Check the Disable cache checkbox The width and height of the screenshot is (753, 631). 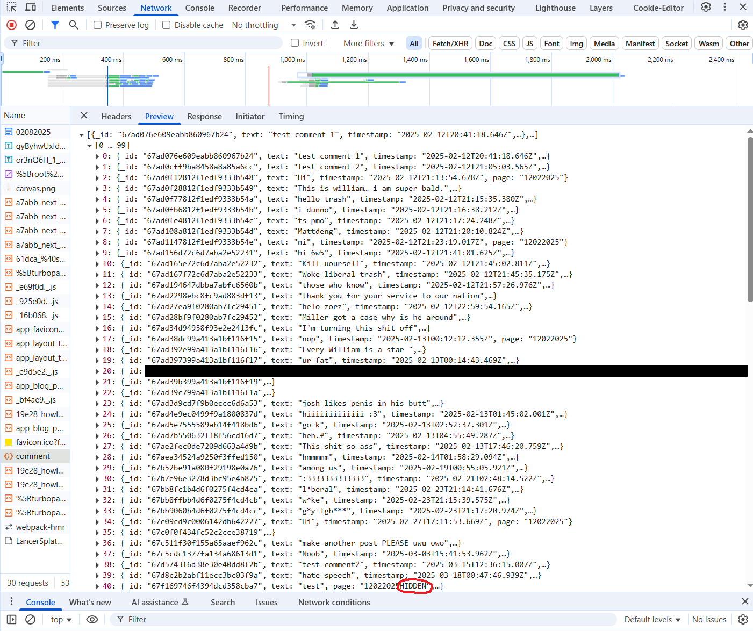167,25
